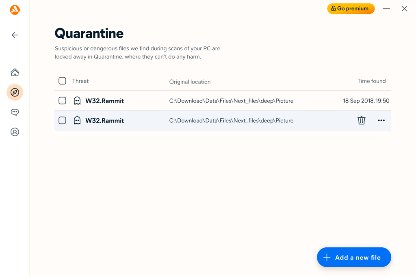The width and height of the screenshot is (416, 277).
Task: Click the Go premium button
Action: click(x=351, y=9)
